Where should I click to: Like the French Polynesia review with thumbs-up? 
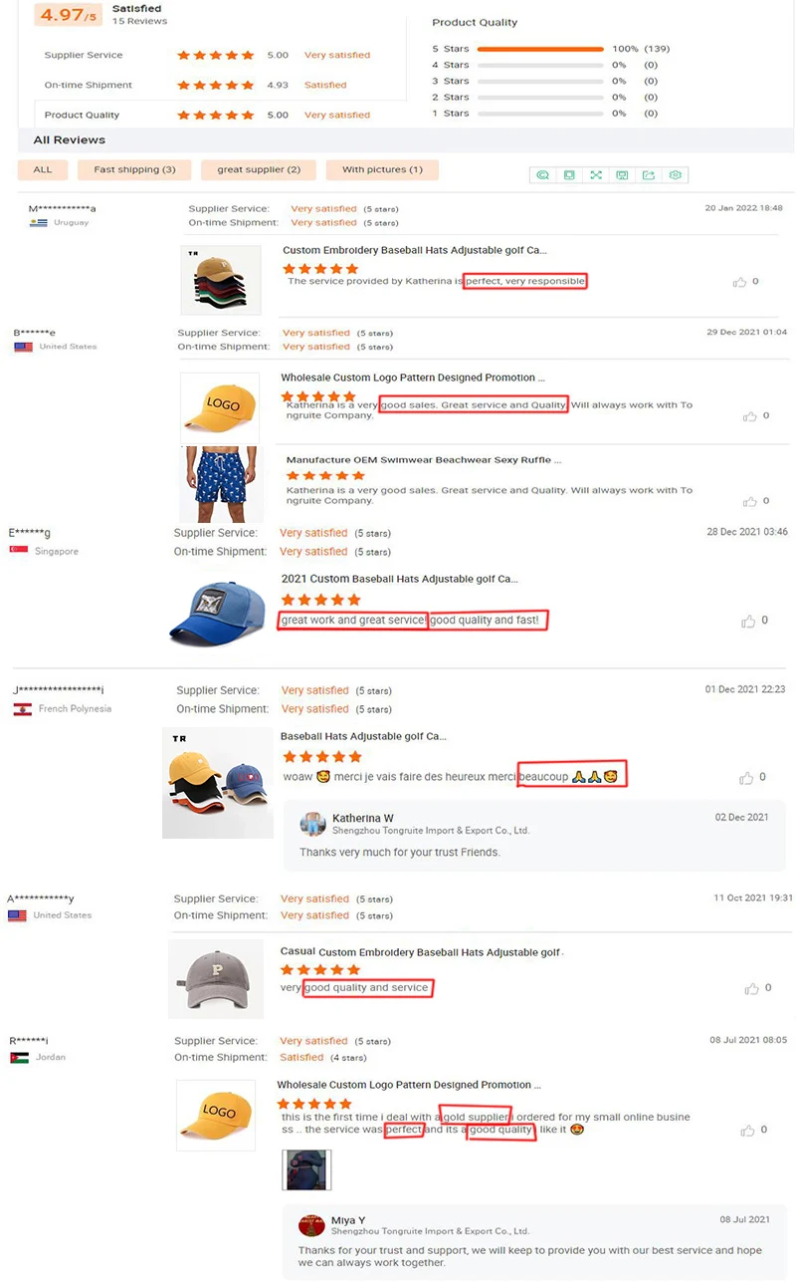tap(746, 778)
